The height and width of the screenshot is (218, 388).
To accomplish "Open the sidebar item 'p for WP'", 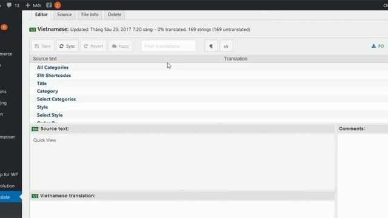I will [x=9, y=174].
